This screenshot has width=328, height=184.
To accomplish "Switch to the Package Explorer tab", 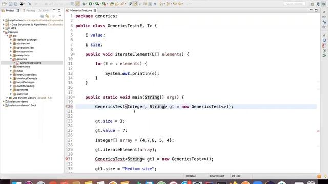I will pos(29,10).
